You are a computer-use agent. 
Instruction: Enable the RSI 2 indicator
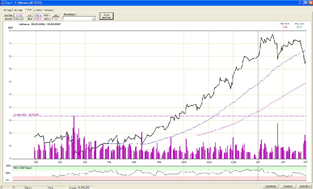pyautogui.click(x=47, y=19)
